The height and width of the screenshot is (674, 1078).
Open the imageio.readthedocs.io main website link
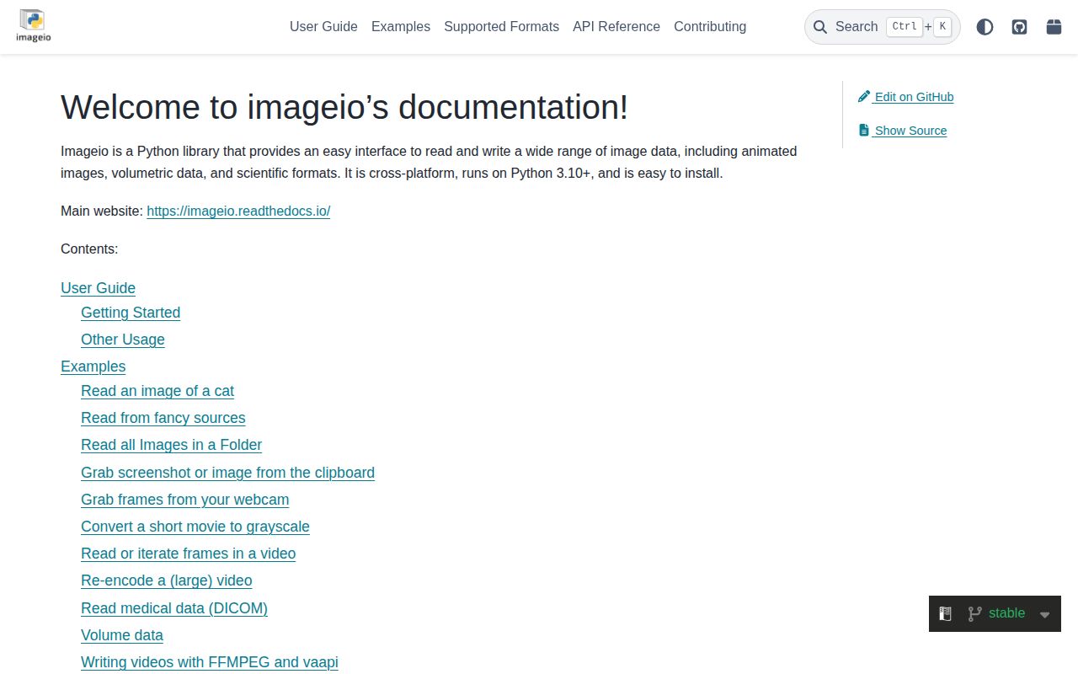point(238,211)
